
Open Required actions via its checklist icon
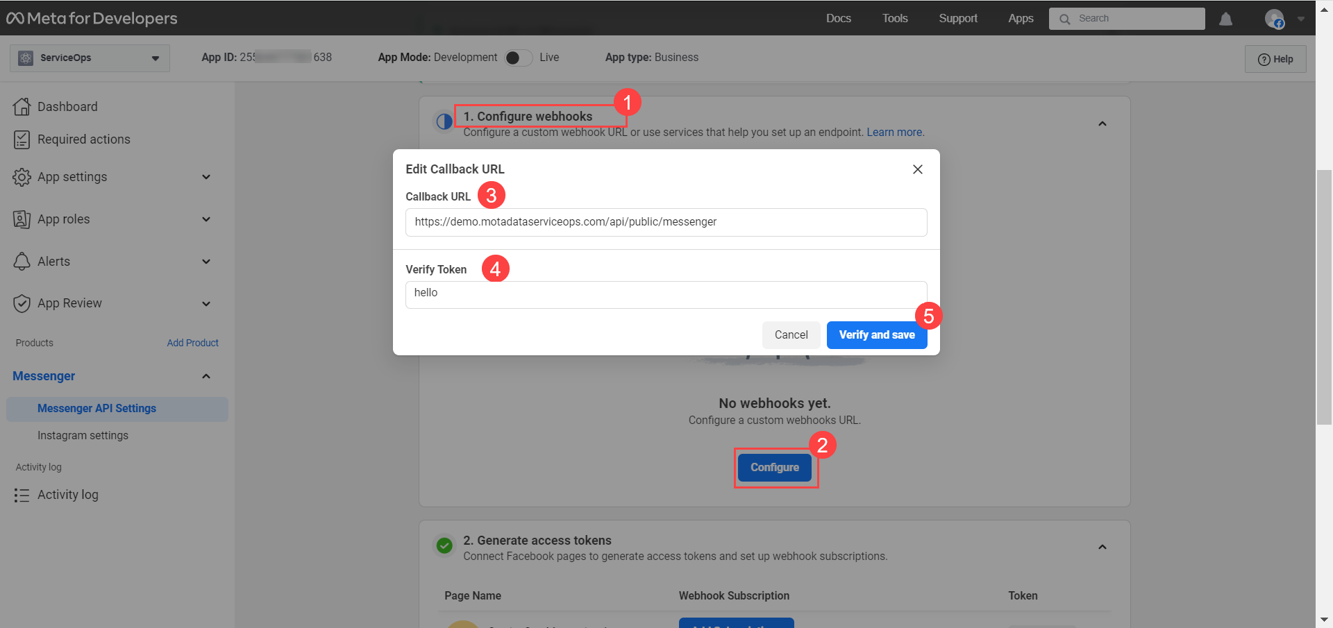point(22,139)
